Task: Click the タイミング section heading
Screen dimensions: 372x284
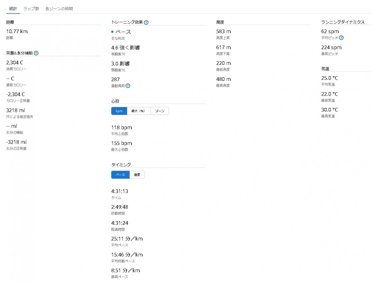Action: (121, 164)
